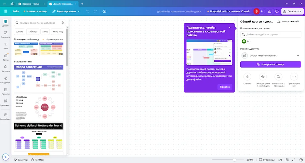
Task: Filter templates by Mind map chip
Action: [57, 32]
